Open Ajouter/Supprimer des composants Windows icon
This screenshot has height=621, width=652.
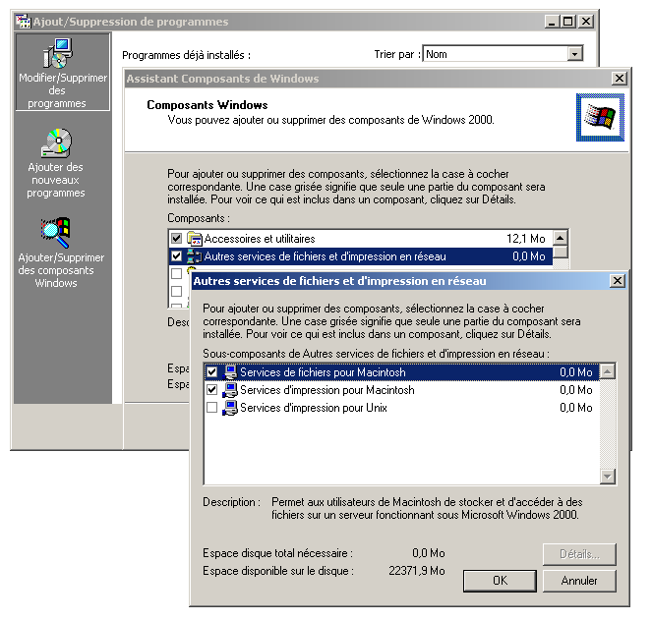point(56,233)
